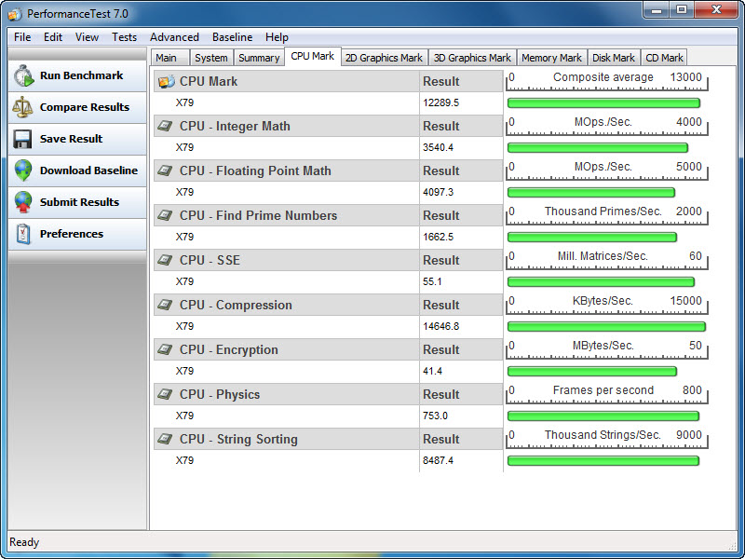Click the CPU - SSE heading text
This screenshot has height=559, width=745.
point(210,261)
